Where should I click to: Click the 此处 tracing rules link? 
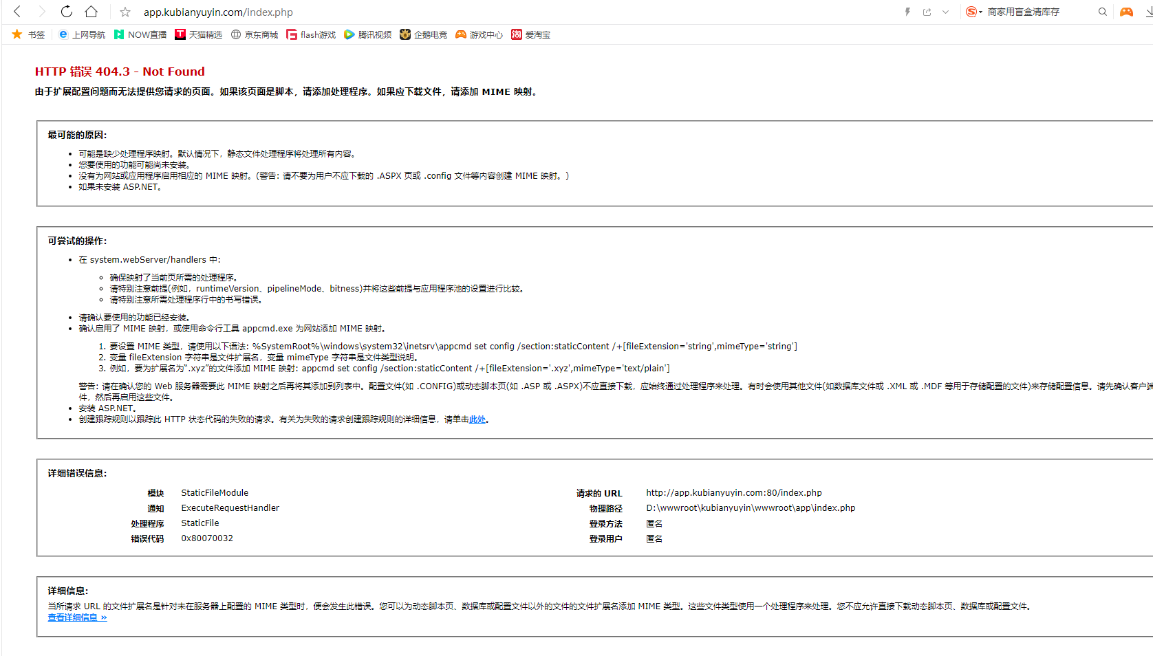(x=477, y=419)
